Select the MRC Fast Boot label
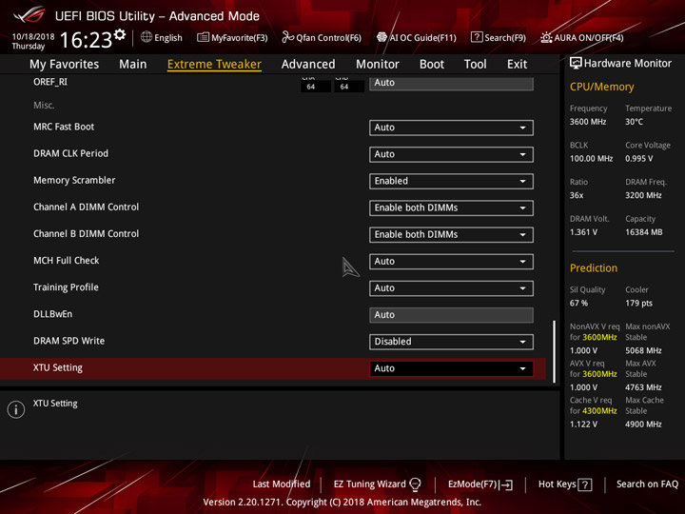The image size is (685, 514). pos(64,127)
